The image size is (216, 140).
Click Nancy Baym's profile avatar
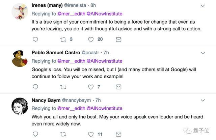20,106
